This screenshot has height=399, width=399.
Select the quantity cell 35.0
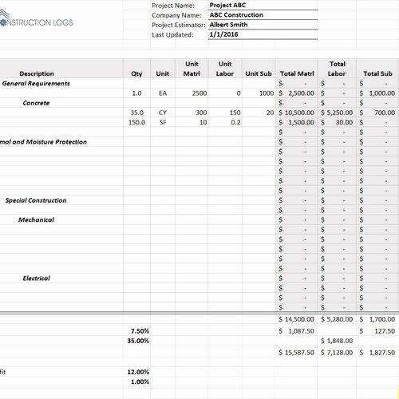[x=136, y=113]
